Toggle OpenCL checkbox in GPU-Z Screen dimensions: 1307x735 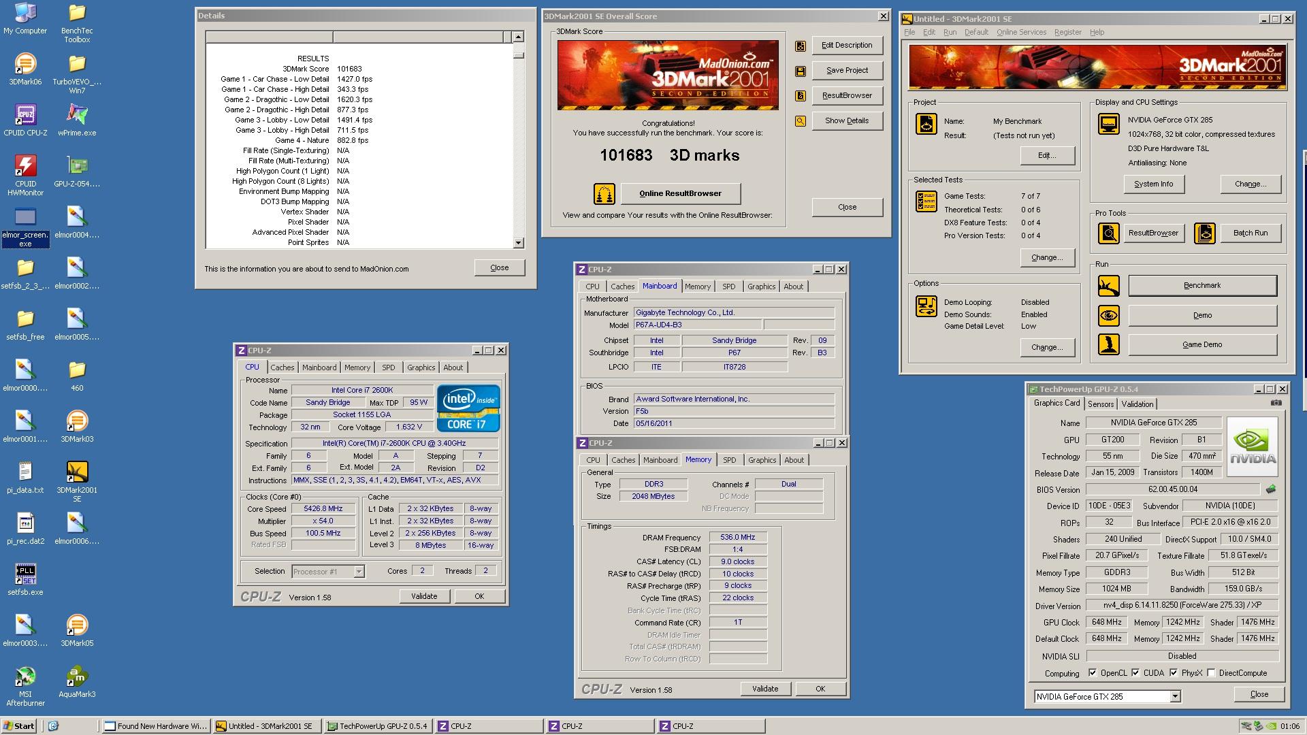(1093, 673)
